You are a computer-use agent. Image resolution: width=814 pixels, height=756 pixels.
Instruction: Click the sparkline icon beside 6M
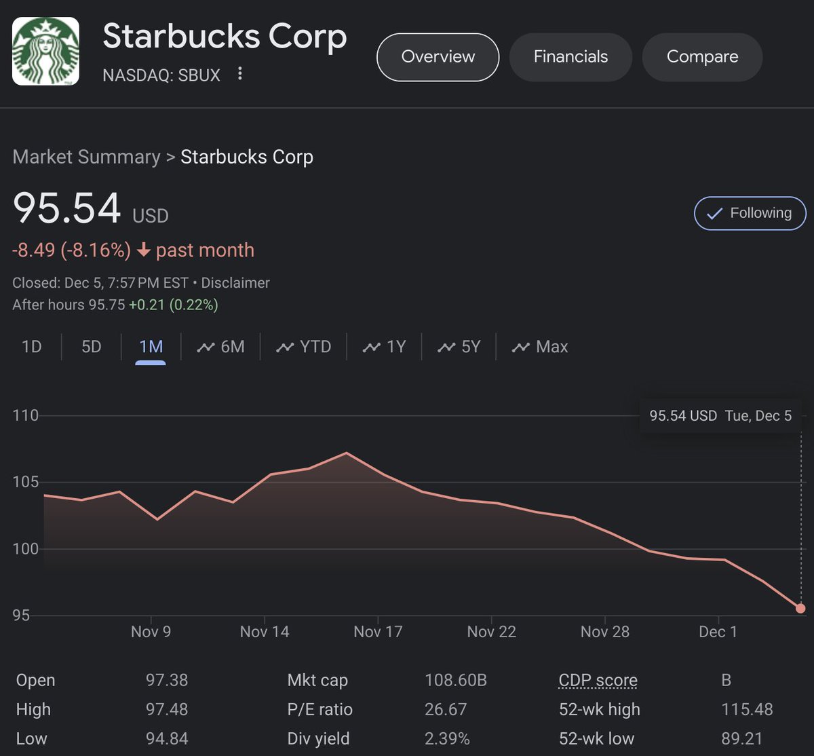tap(206, 346)
